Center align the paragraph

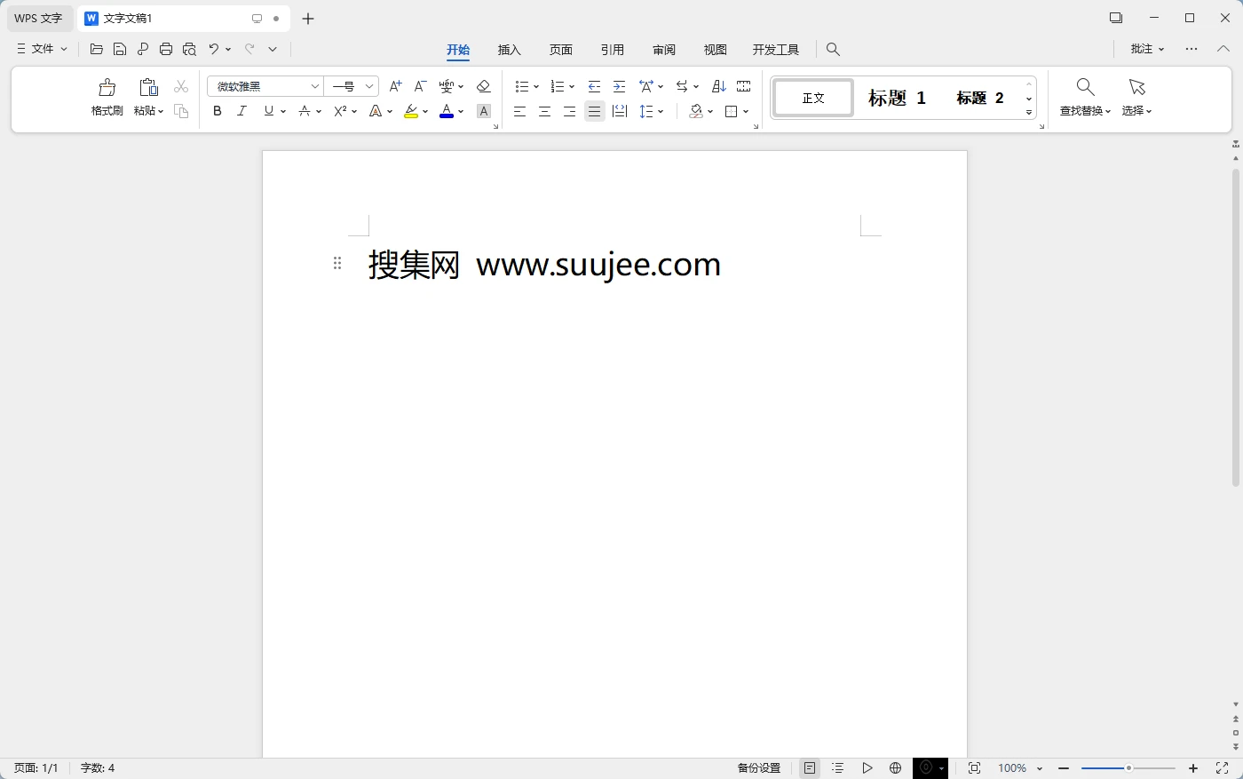545,111
